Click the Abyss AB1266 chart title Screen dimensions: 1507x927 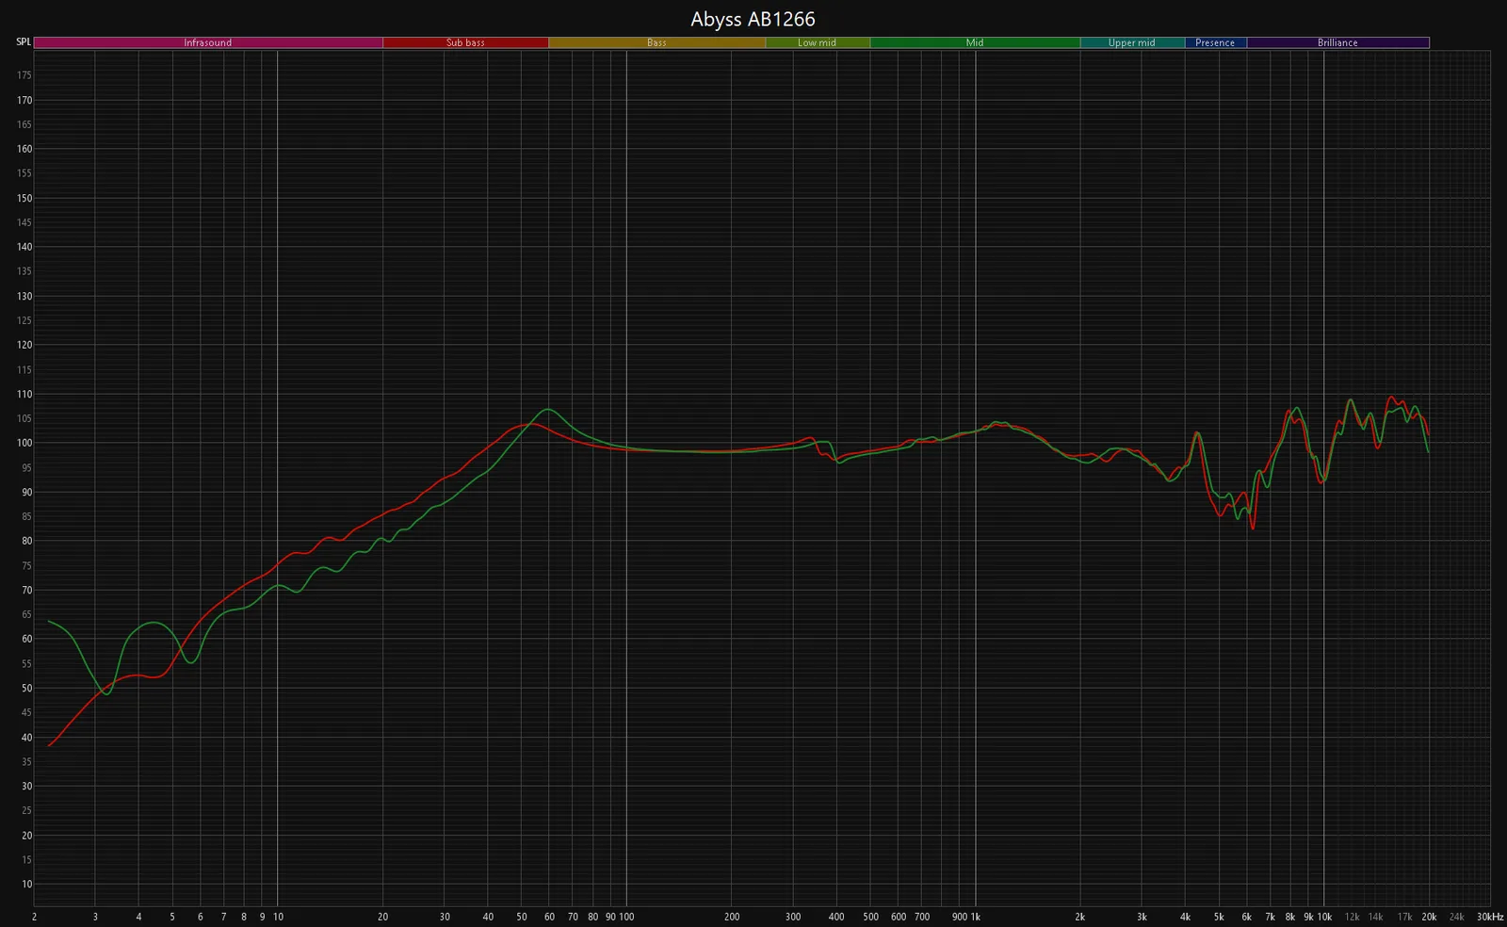tap(753, 19)
